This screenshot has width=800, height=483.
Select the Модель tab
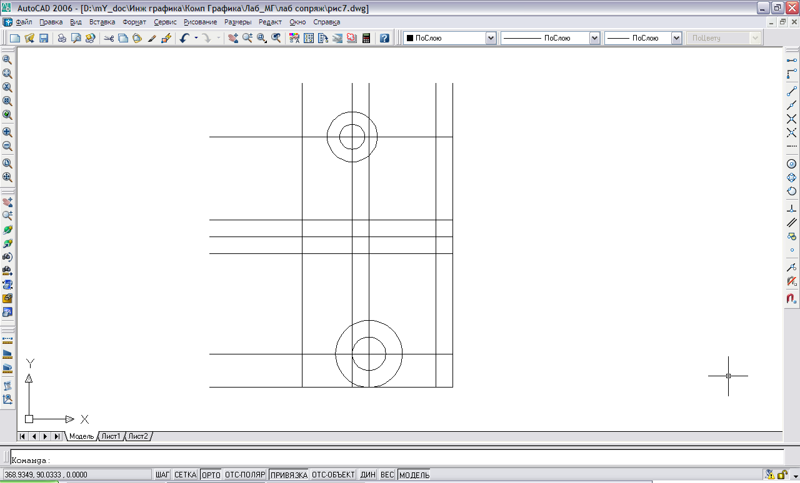tap(81, 436)
